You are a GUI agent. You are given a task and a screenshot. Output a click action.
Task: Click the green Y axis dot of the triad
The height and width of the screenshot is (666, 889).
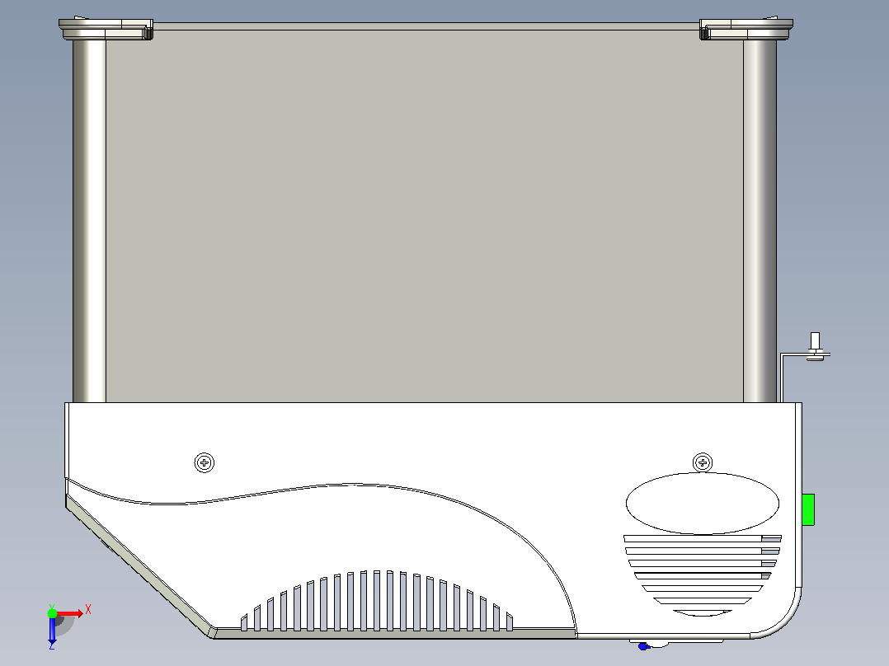(52, 613)
